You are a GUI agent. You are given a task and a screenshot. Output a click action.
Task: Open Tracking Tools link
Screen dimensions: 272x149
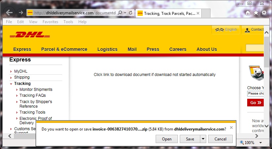pyautogui.click(x=32, y=112)
